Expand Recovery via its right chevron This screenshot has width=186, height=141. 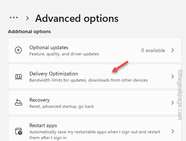(x=173, y=103)
